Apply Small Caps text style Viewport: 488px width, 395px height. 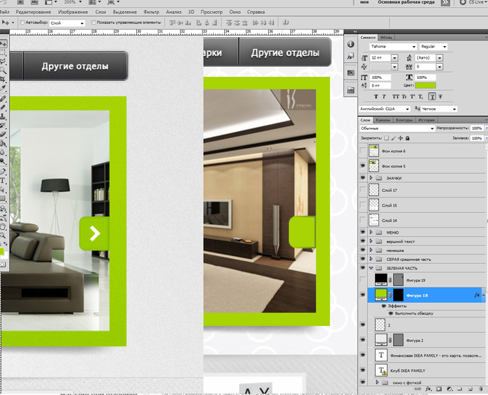click(x=404, y=97)
